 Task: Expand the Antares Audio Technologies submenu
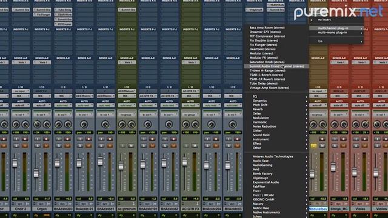coord(276,156)
